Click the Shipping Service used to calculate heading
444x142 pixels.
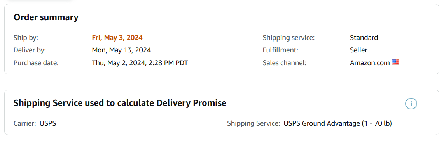[x=120, y=103]
